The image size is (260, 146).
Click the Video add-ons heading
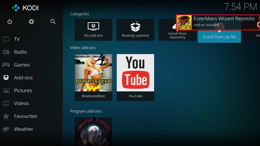[83, 48]
